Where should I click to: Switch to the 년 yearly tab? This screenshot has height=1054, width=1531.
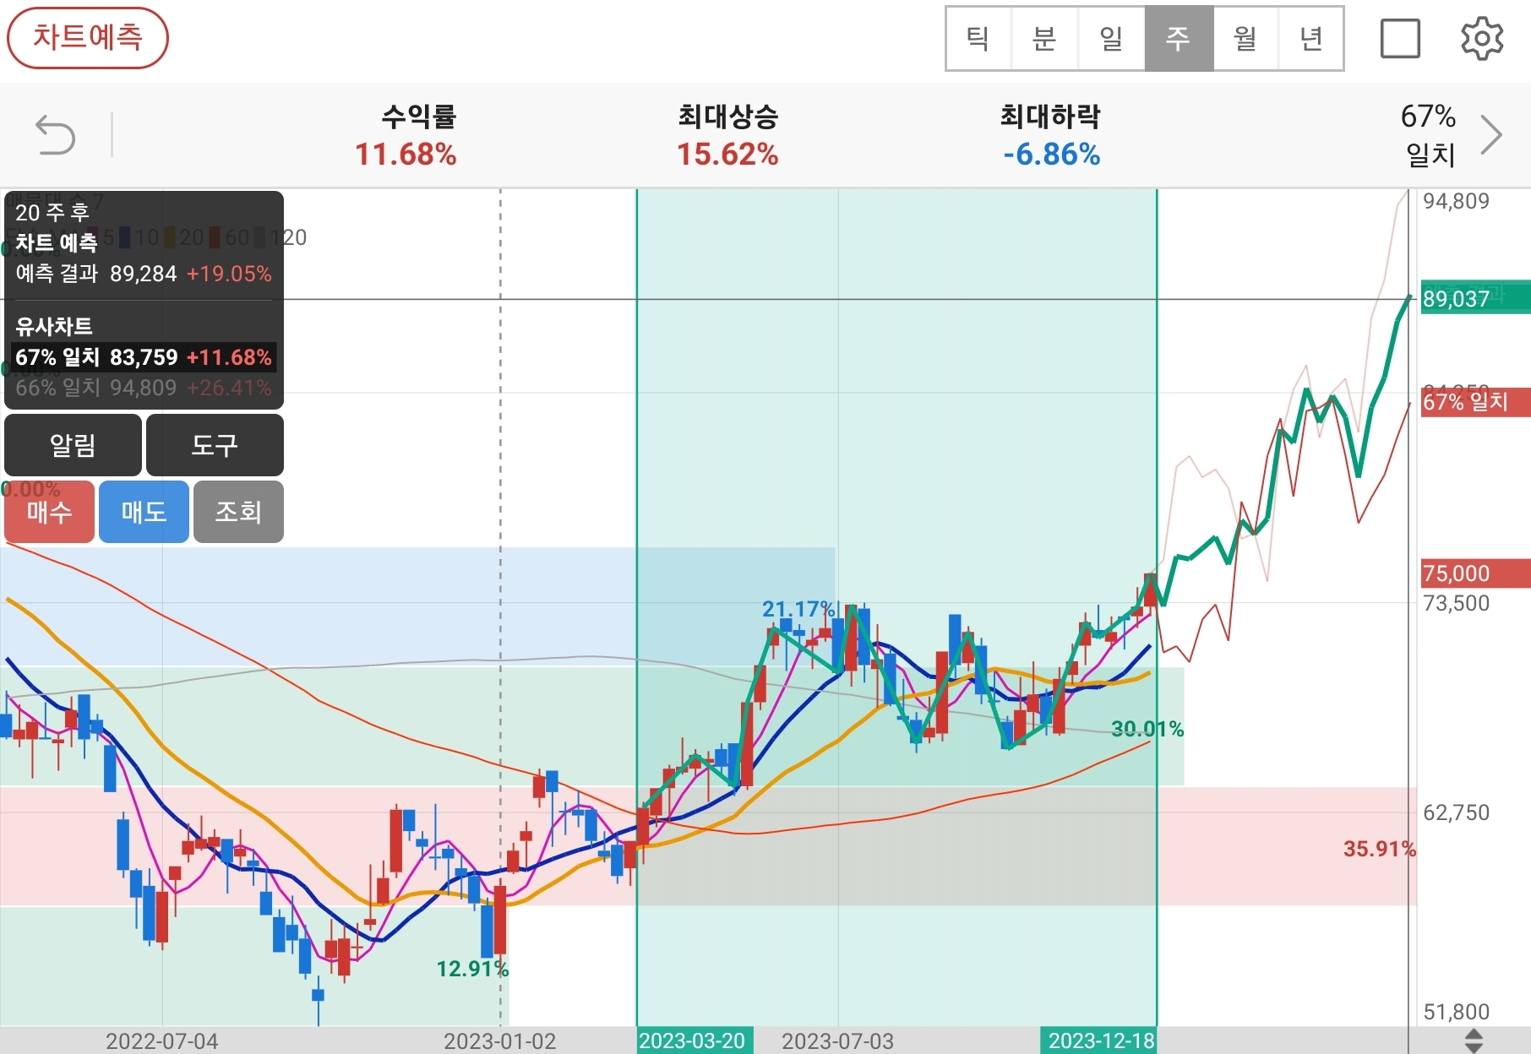(x=1310, y=39)
